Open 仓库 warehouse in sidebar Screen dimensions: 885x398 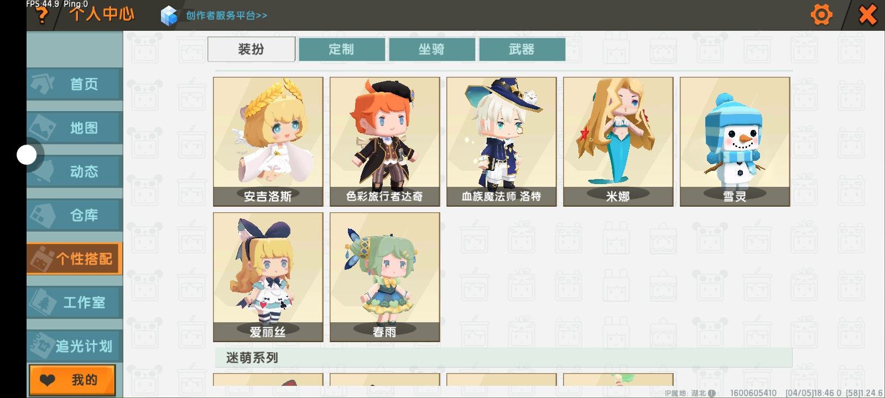75,215
